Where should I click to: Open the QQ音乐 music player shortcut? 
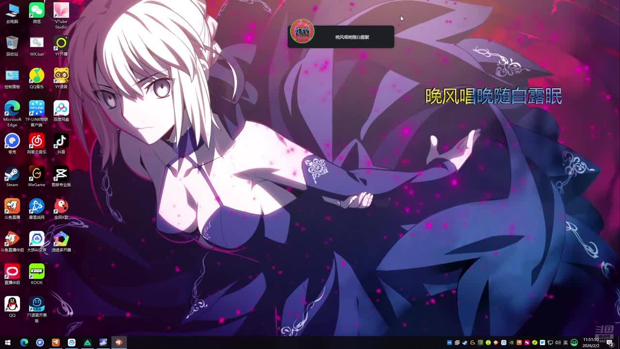tap(36, 76)
